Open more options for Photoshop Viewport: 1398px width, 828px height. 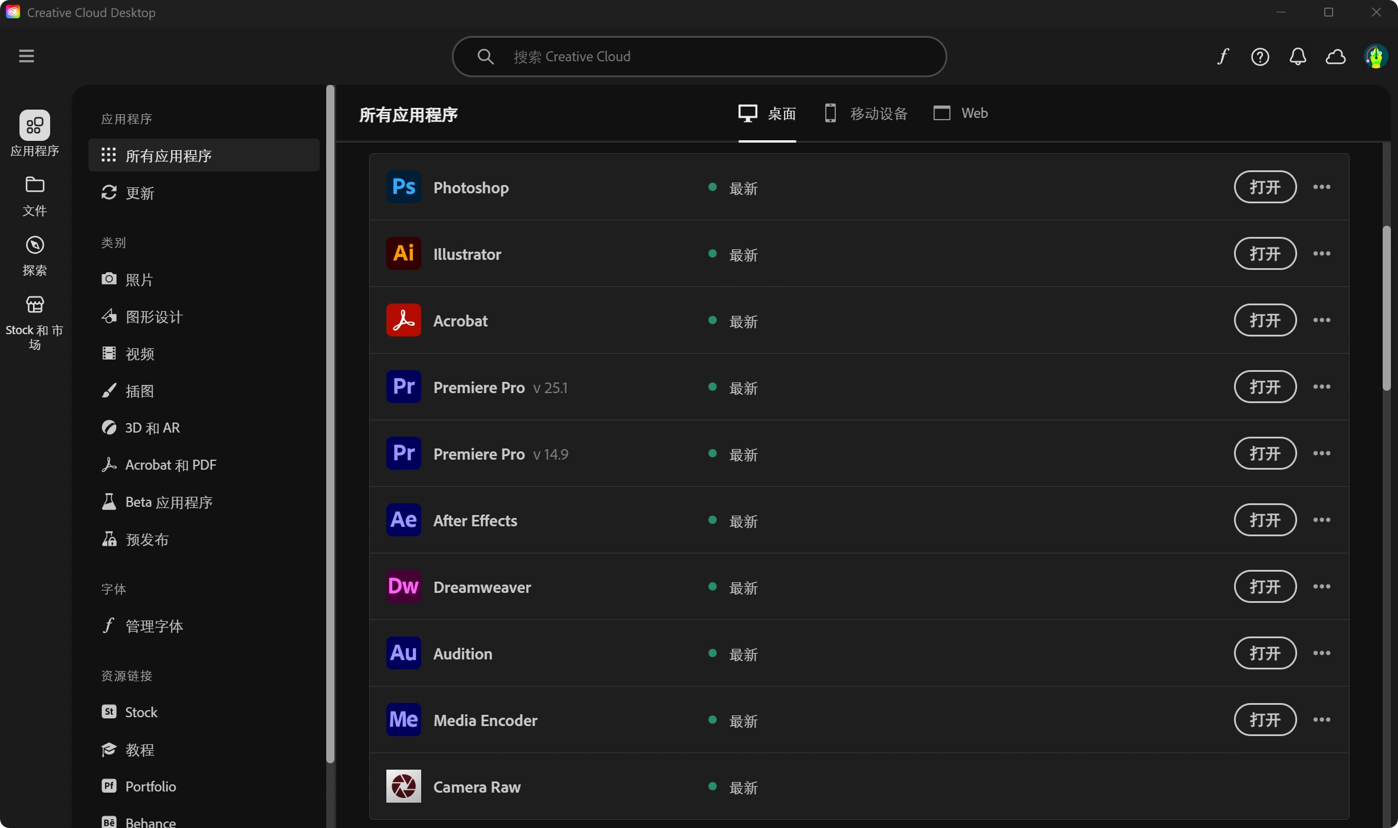pos(1322,187)
